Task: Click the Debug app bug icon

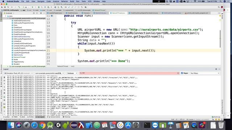Action: [x=39, y=7]
